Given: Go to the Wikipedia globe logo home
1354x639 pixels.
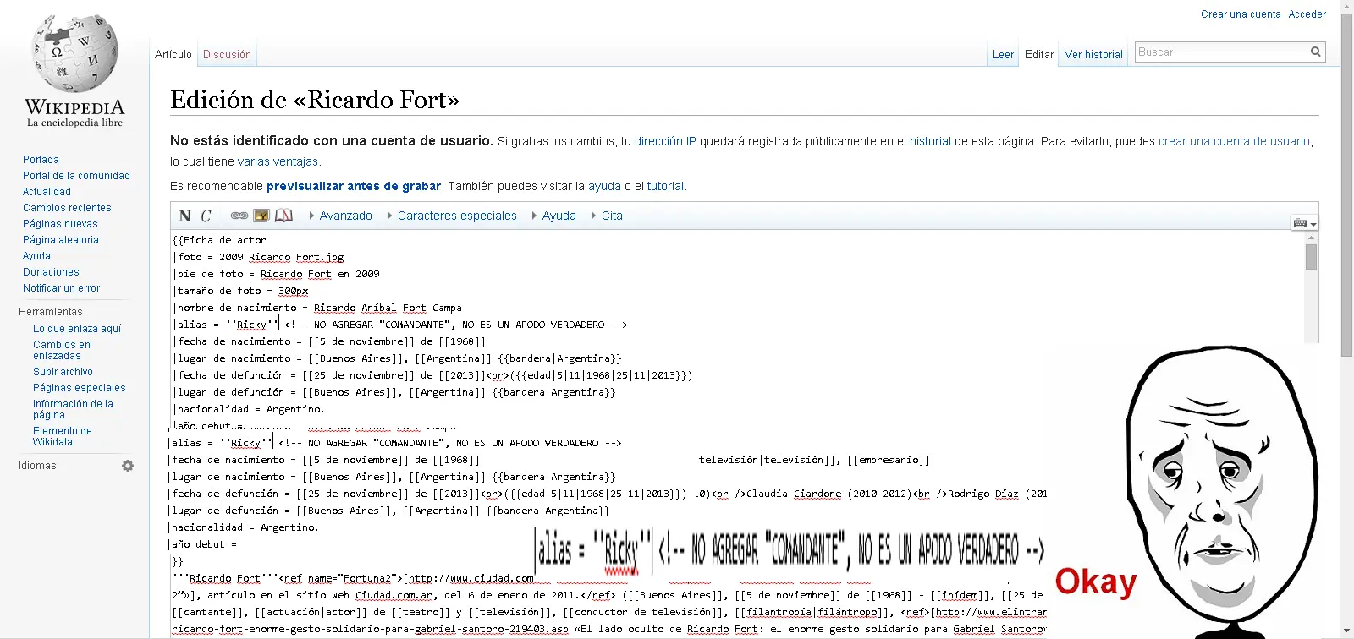Looking at the screenshot, I should (74, 72).
